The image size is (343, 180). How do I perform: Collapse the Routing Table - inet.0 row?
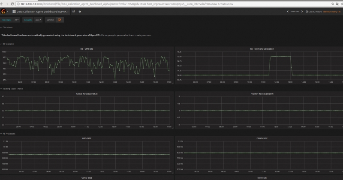click(x=12, y=89)
